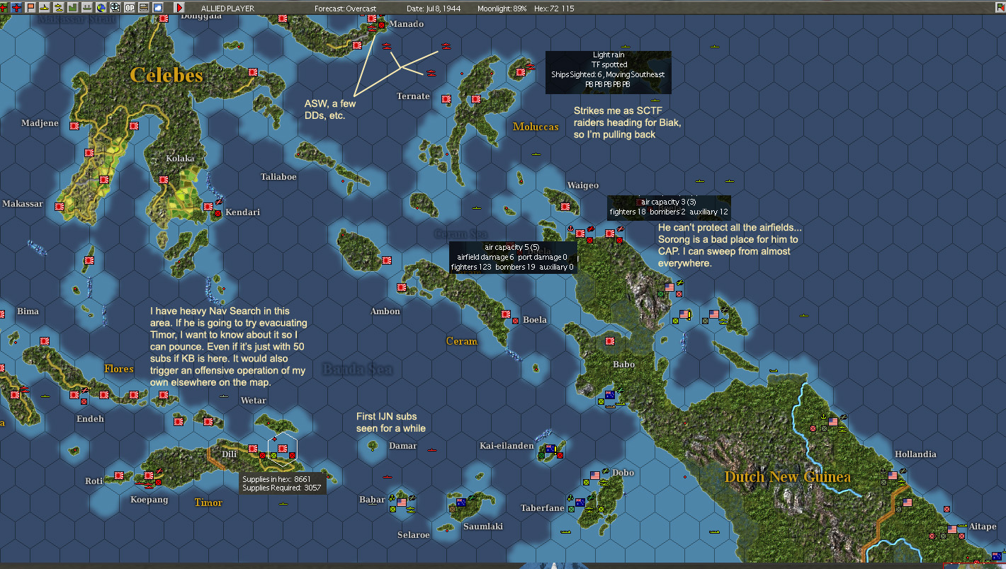Screen dimensions: 1006x569
Task: Click the Banda Sea label
Action: [357, 369]
